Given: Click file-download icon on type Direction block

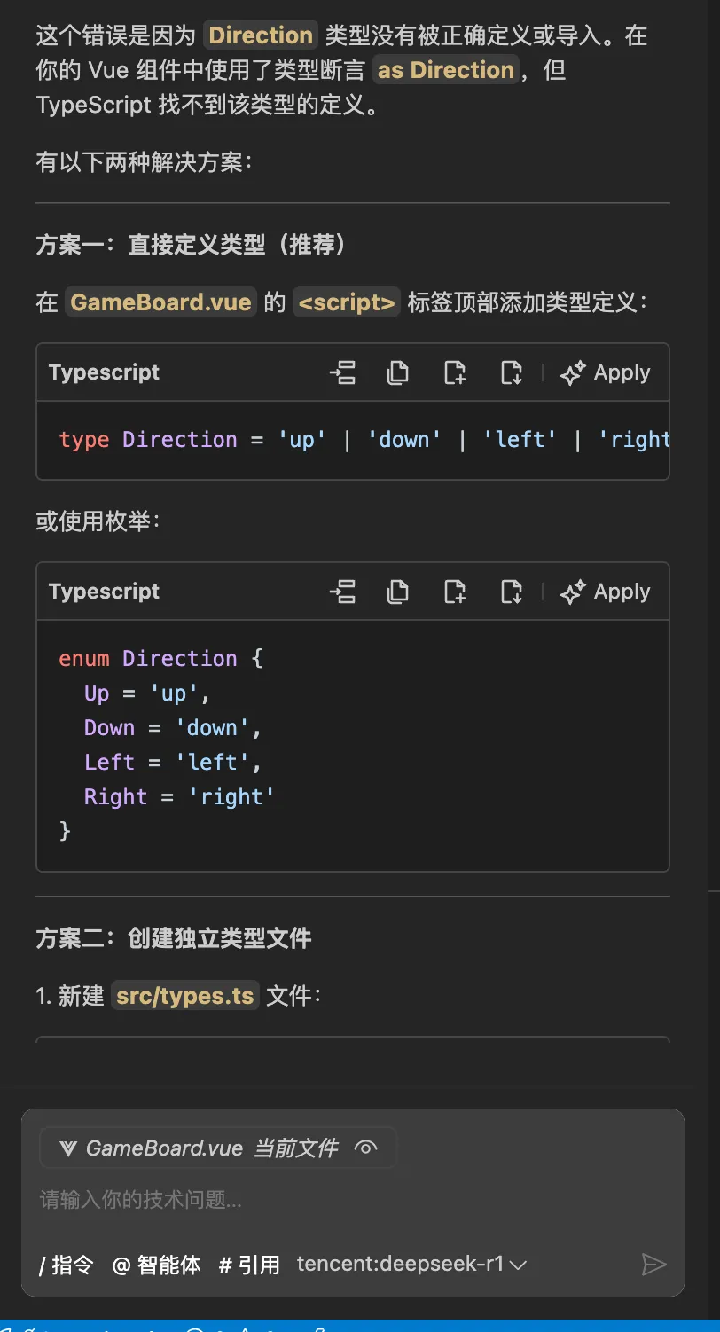Looking at the screenshot, I should pyautogui.click(x=512, y=373).
